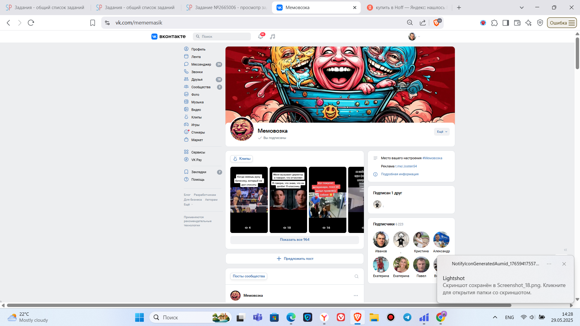This screenshot has height=326, width=580.
Task: Click the Закладки bookmark icon
Action: 186,172
